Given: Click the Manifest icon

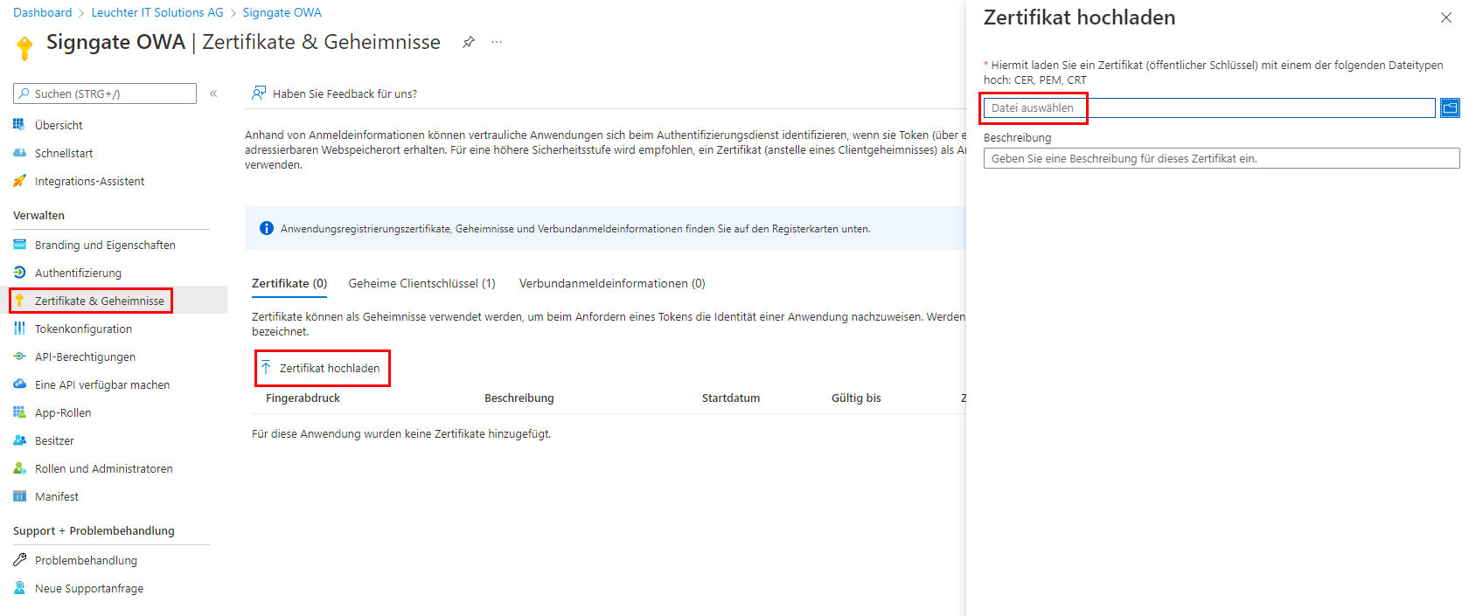Looking at the screenshot, I should [x=19, y=496].
